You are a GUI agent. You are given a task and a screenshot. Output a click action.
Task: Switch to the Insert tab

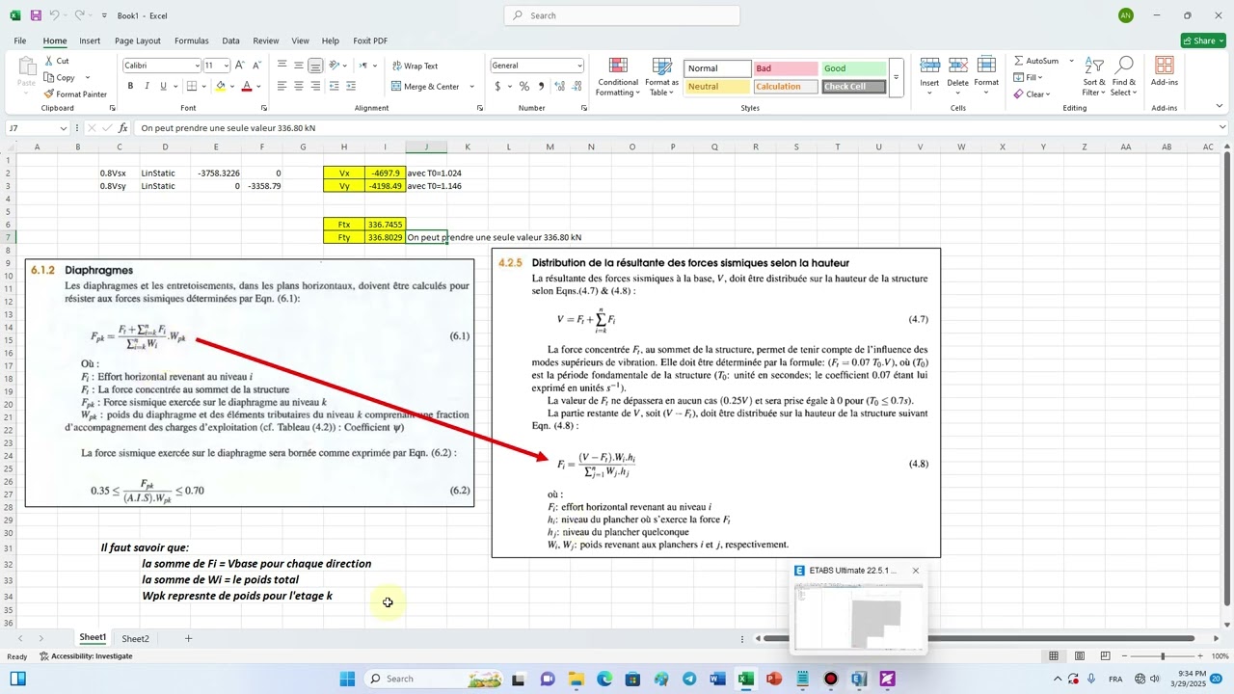pyautogui.click(x=90, y=40)
